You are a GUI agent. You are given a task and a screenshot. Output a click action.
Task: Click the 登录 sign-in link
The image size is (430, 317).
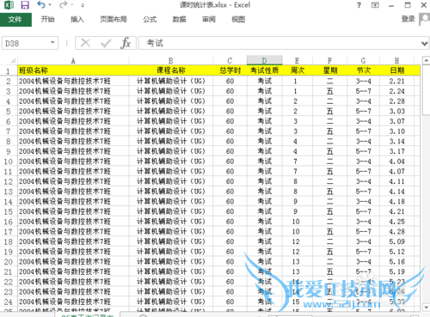click(x=408, y=19)
